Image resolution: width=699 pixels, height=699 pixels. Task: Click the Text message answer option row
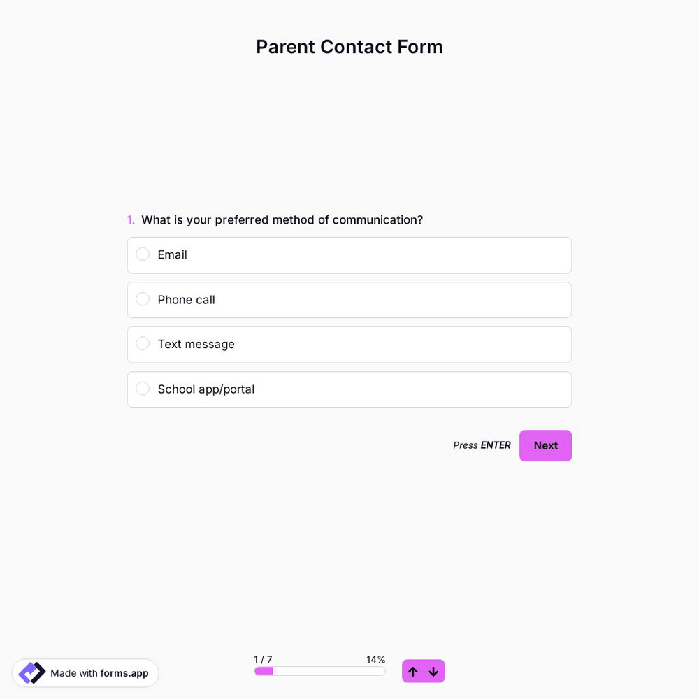[349, 345]
